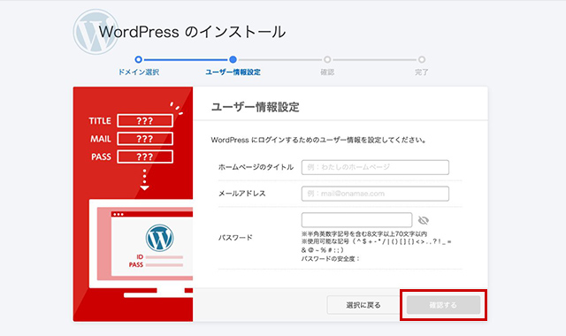Image resolution: width=566 pixels, height=336 pixels.
Task: Click the WordPress logo on the monitor illustration
Action: pos(159,238)
